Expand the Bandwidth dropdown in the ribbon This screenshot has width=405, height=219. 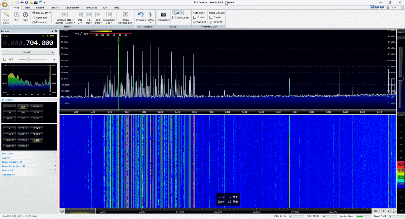(42, 13)
